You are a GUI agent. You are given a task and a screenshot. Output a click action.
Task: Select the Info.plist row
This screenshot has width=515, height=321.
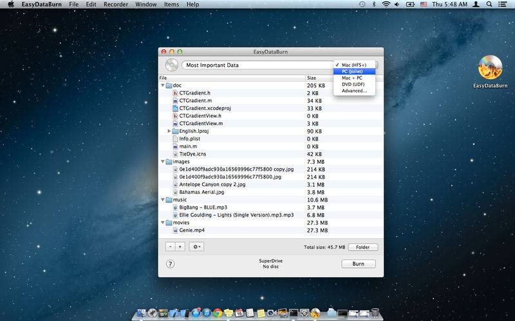pos(270,139)
